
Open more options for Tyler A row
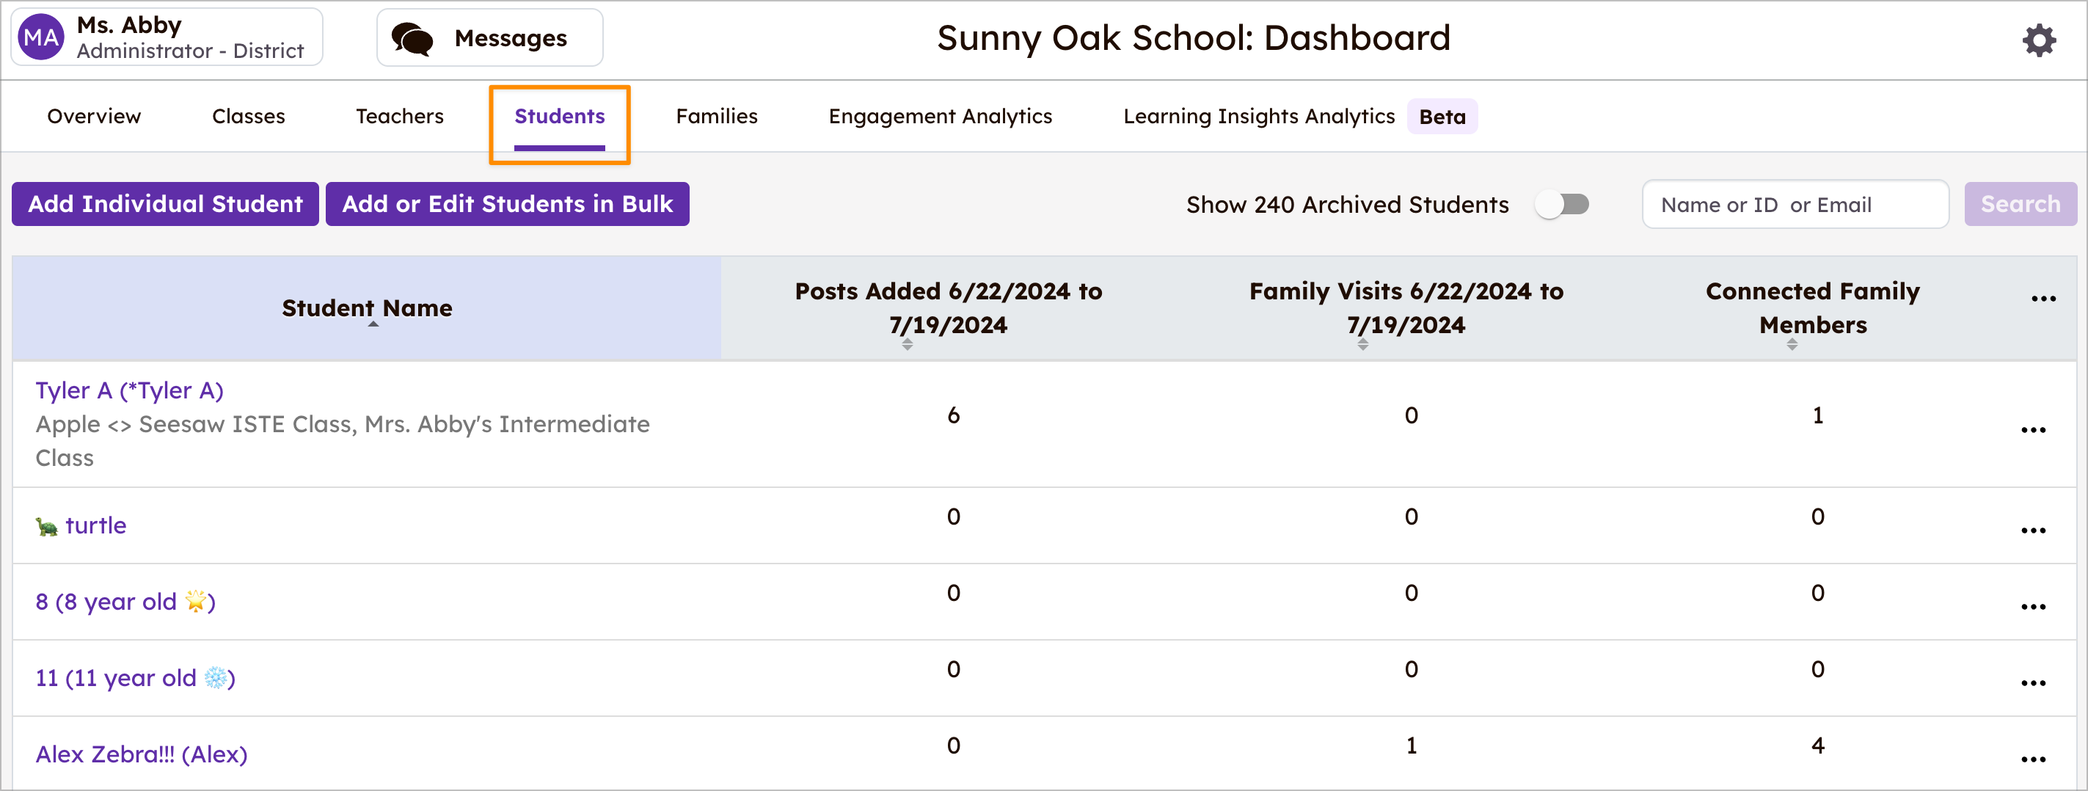(x=2032, y=429)
